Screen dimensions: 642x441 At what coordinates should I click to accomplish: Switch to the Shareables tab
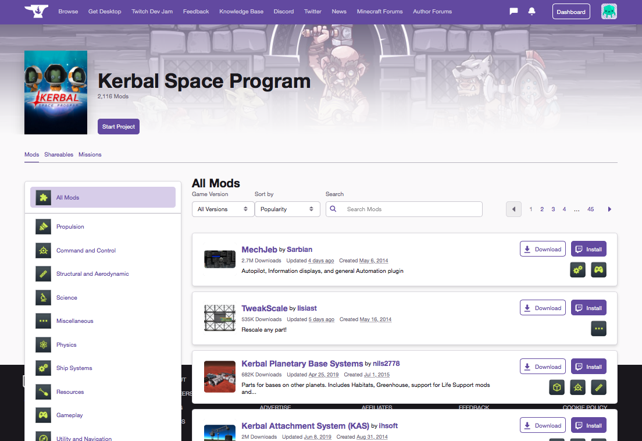[59, 154]
